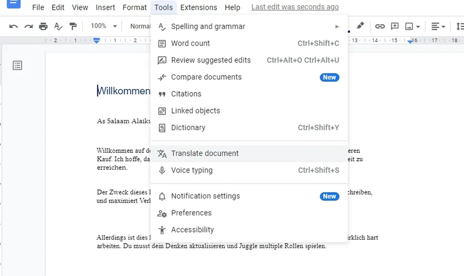The width and height of the screenshot is (464, 276).
Task: Open the Extensions menu
Action: pos(198,8)
